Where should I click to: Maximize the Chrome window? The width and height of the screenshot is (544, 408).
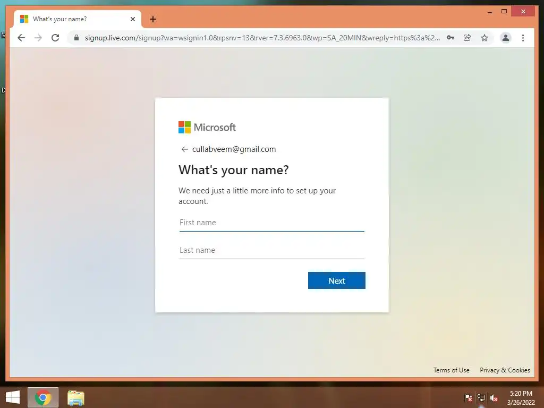pyautogui.click(x=504, y=12)
